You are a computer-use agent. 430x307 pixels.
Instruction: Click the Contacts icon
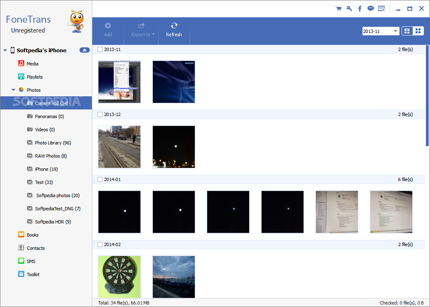click(x=21, y=248)
